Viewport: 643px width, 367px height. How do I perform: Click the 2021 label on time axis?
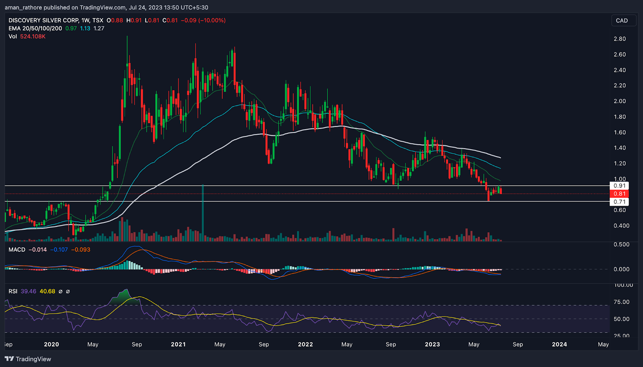coord(178,344)
